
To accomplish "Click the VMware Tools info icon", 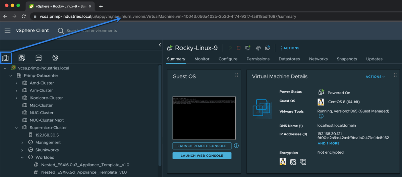I will (321, 116).
